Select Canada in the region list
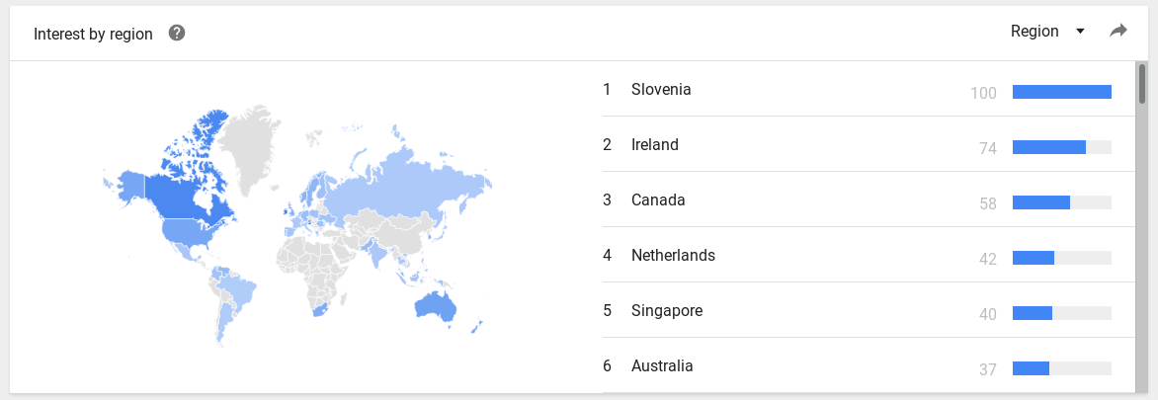 click(x=868, y=200)
